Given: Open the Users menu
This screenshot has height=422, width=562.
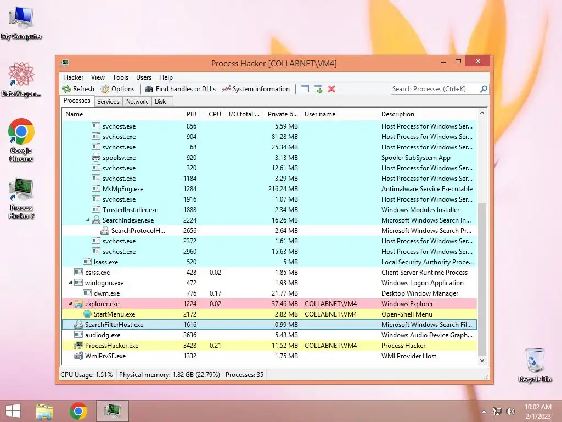Looking at the screenshot, I should (143, 77).
